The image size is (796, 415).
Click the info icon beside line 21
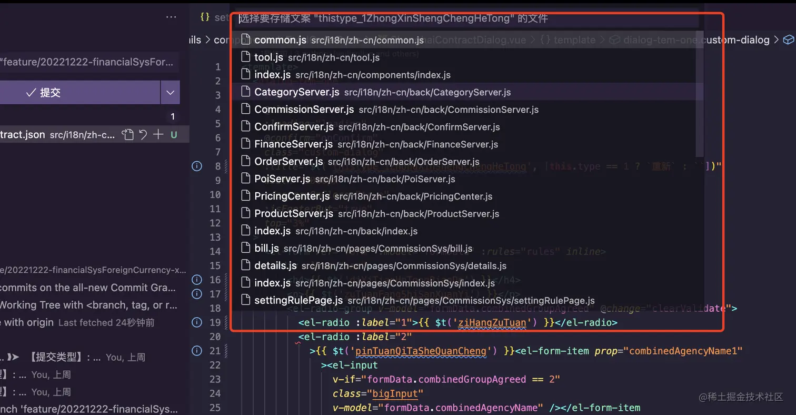(x=197, y=351)
